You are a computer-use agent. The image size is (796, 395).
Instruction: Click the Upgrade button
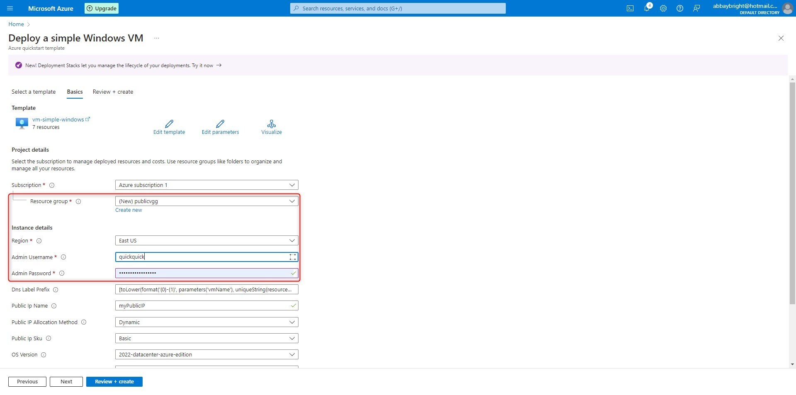point(102,8)
